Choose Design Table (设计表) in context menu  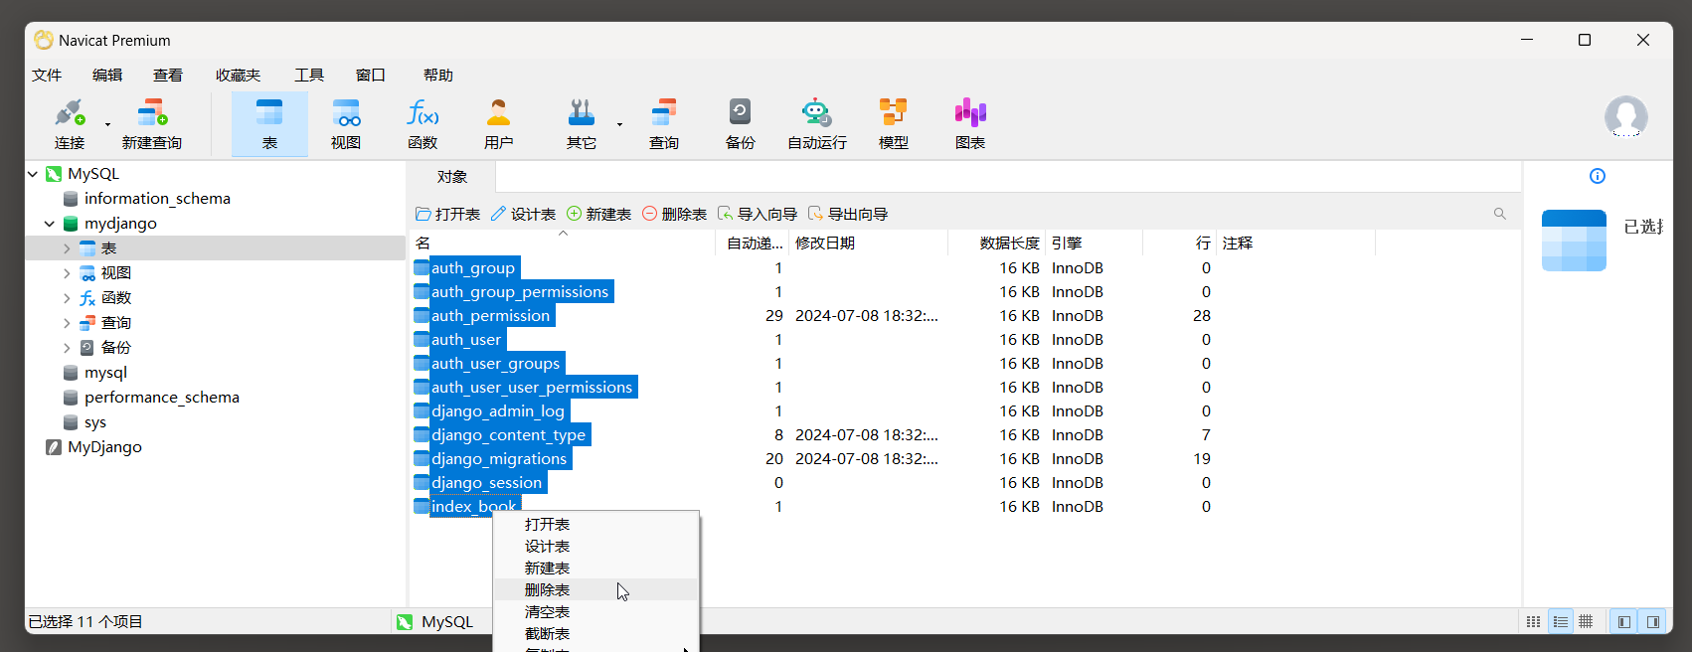tap(596, 546)
